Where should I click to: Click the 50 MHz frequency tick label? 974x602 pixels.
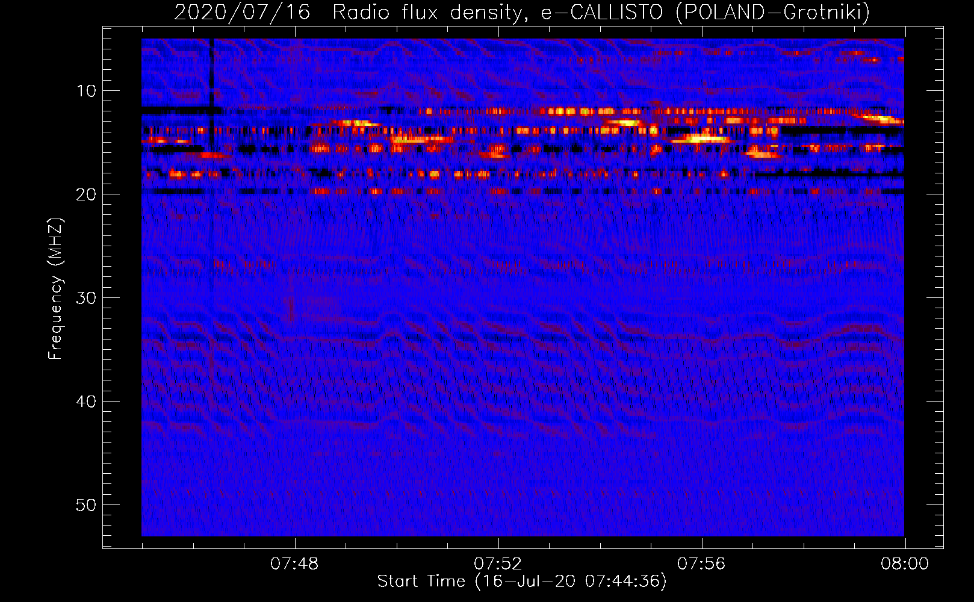87,505
